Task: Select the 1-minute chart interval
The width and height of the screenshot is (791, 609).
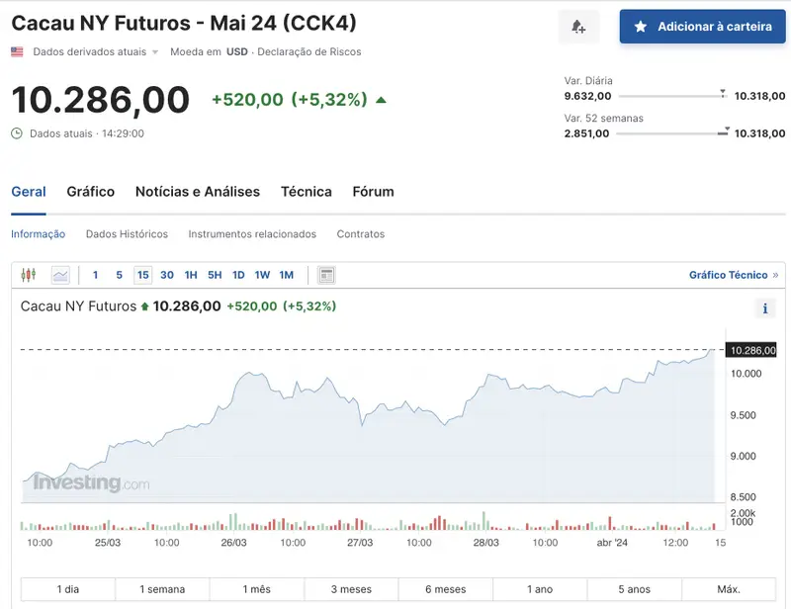Action: tap(96, 275)
